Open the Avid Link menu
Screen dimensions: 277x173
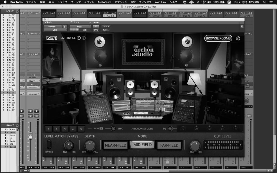[x=161, y=2]
